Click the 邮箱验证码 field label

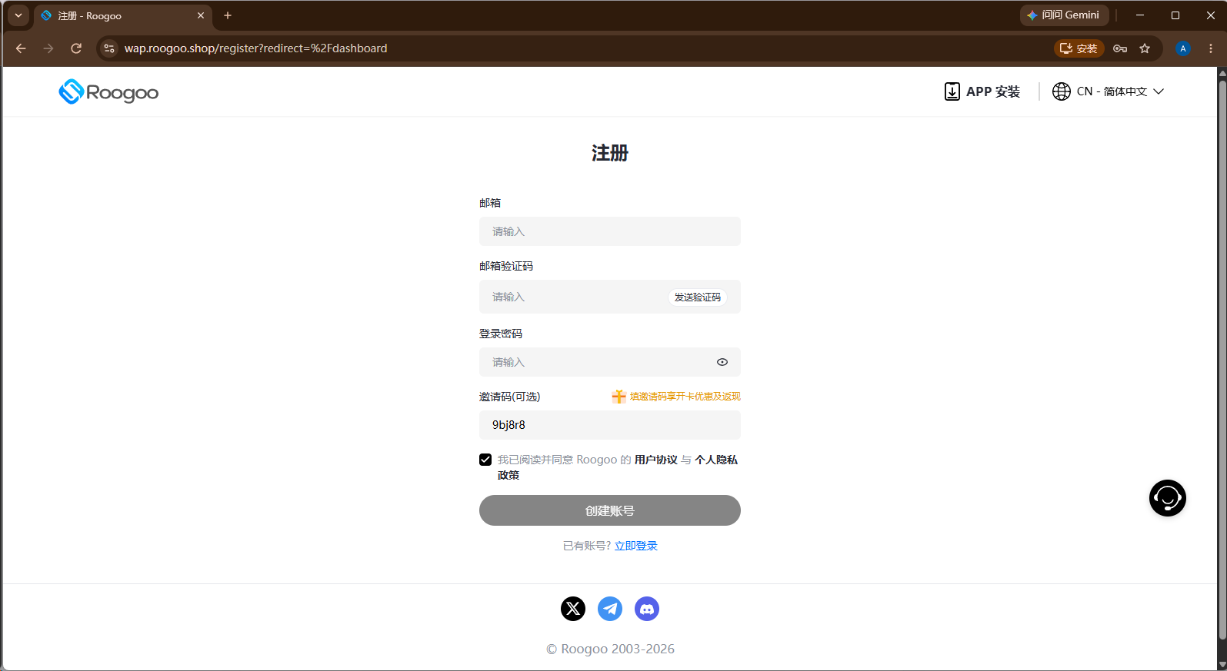[506, 266]
